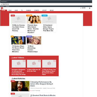Click the TV tag on Genius Ways card
The height and width of the screenshot is (97, 97).
12,37
